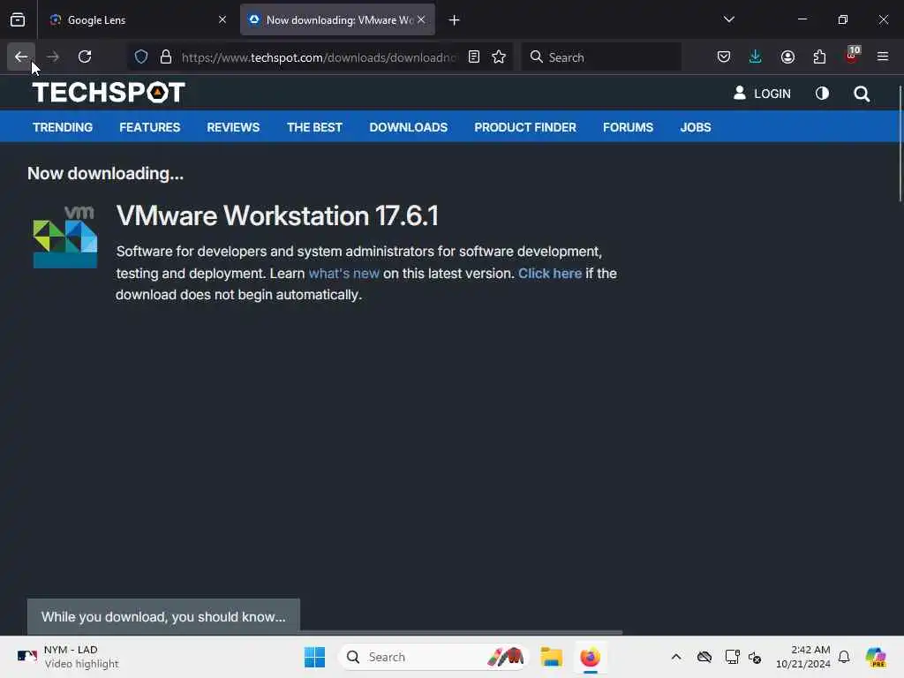Open a new tab with plus button
Viewport: 904px width, 678px height.
(455, 20)
